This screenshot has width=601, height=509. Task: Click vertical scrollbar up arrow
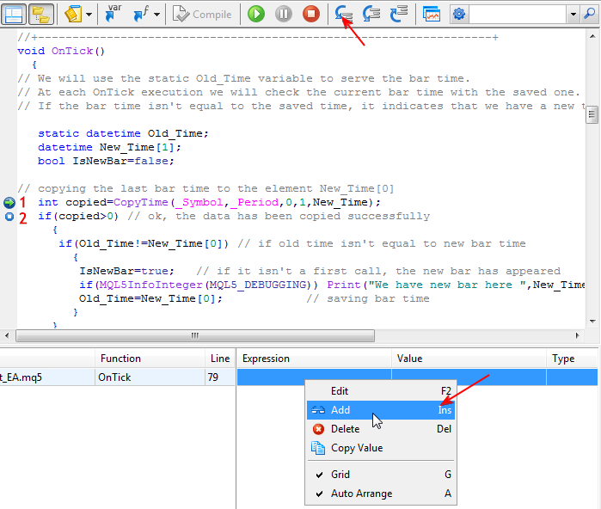tap(592, 36)
